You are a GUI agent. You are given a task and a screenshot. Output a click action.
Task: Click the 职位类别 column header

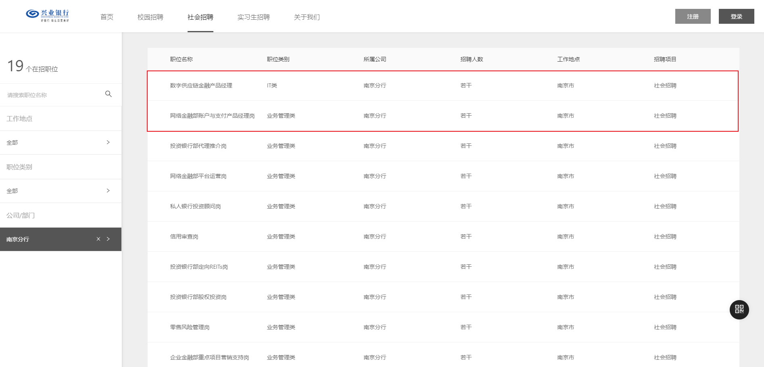(x=278, y=59)
